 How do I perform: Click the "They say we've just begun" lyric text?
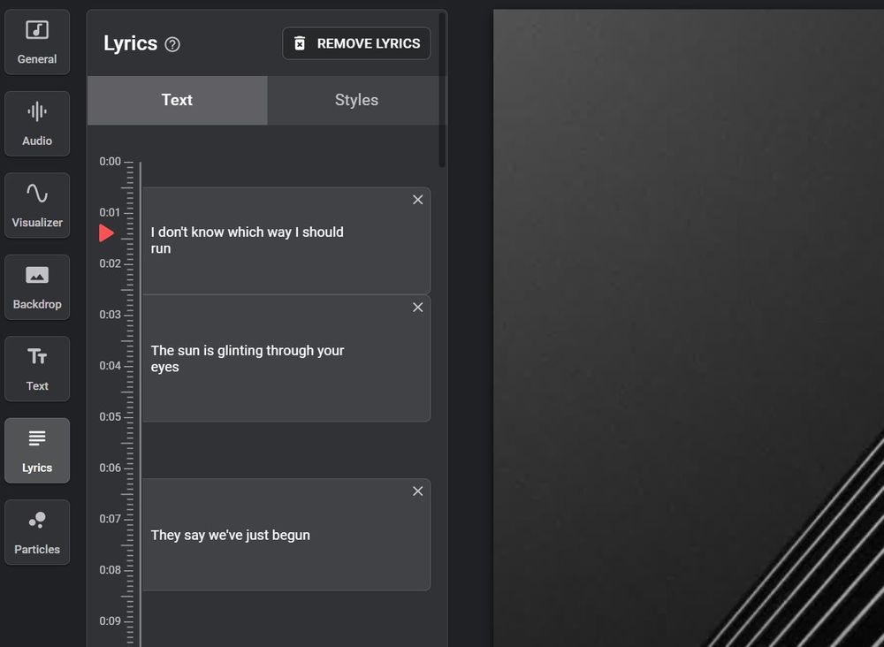point(231,535)
